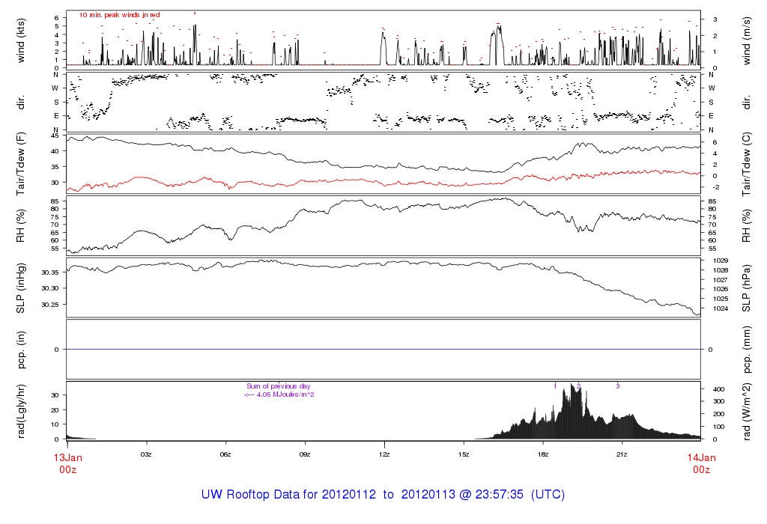Screen dimensions: 767x524
Task: Select the 03z time tick label
Action: 147,454
